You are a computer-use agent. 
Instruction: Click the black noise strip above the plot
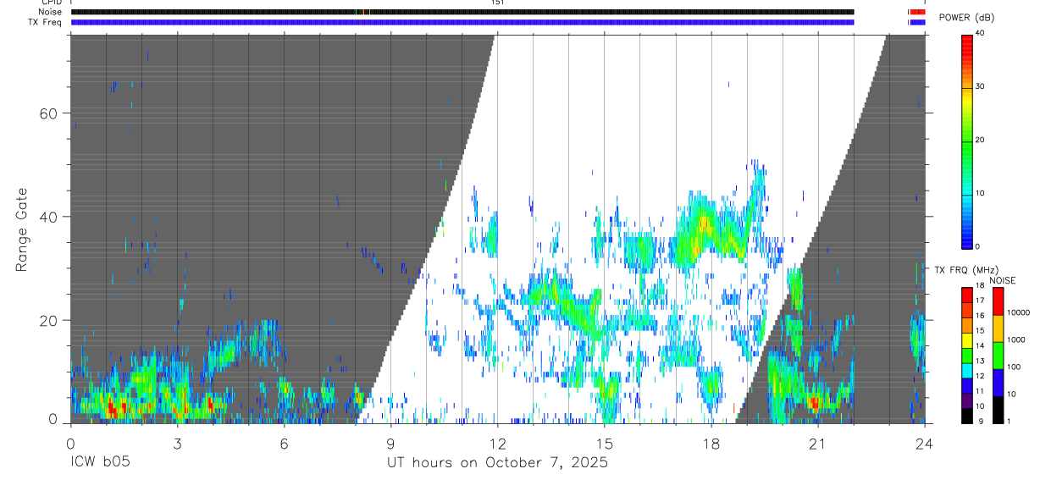[462, 12]
